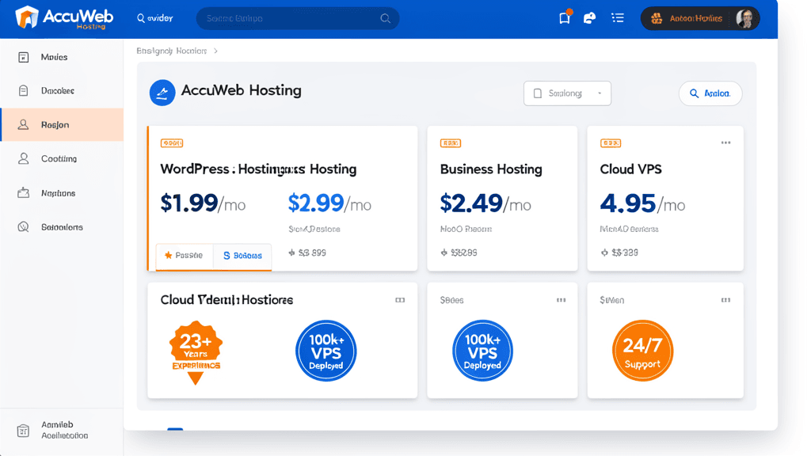Click the Cloud VPS card title
The width and height of the screenshot is (811, 456).
tap(631, 169)
